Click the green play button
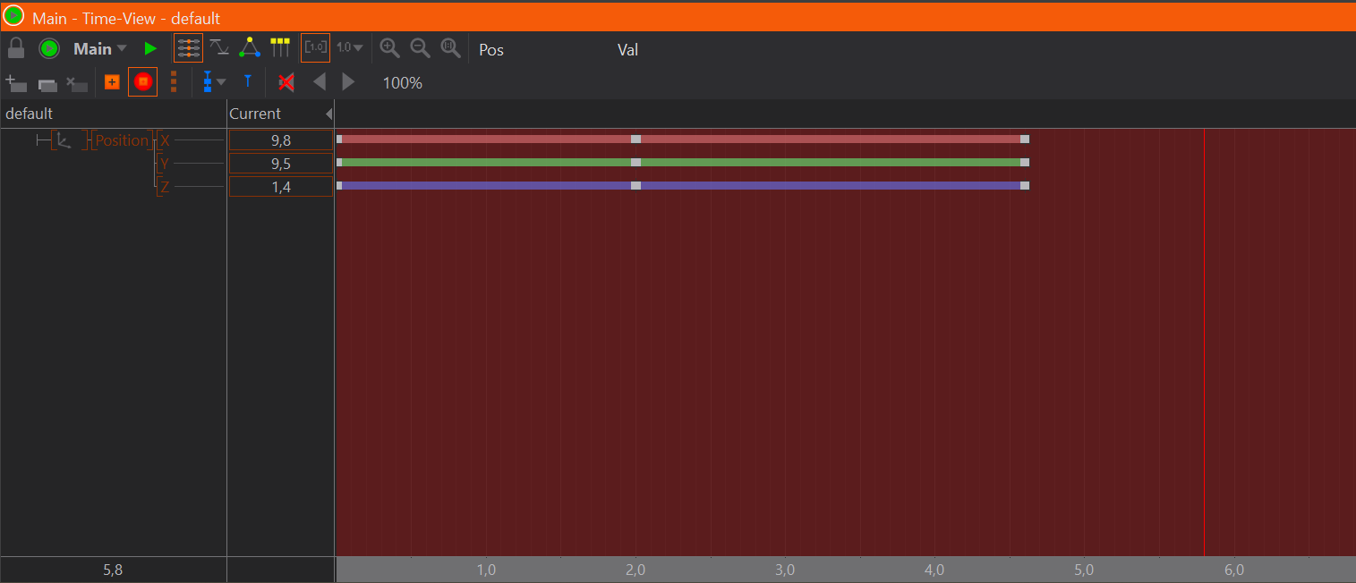 [150, 48]
